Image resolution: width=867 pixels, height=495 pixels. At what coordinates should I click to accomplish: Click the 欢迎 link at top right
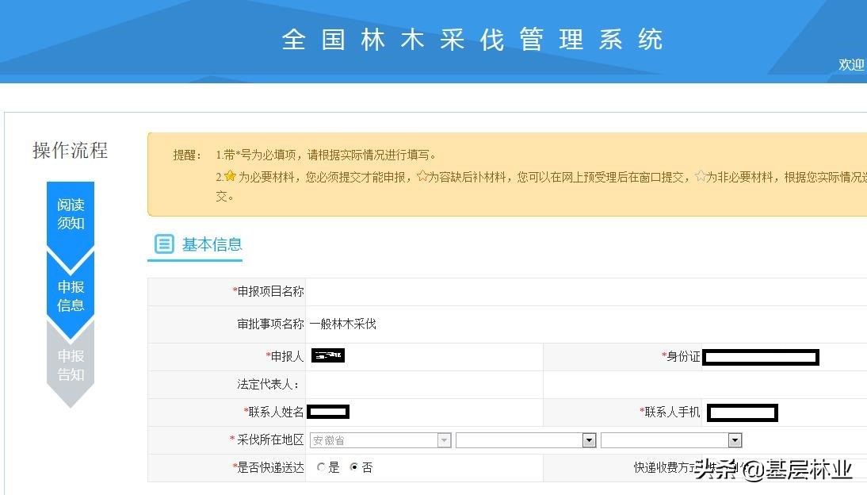click(850, 65)
